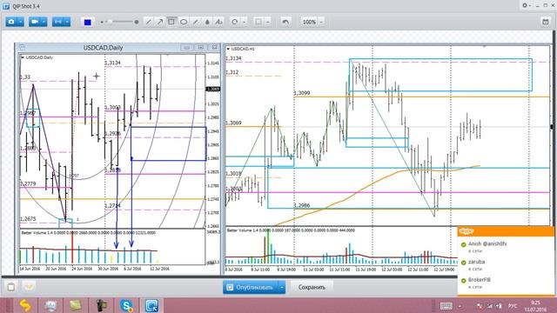Select the Text annotation tool

218,22
